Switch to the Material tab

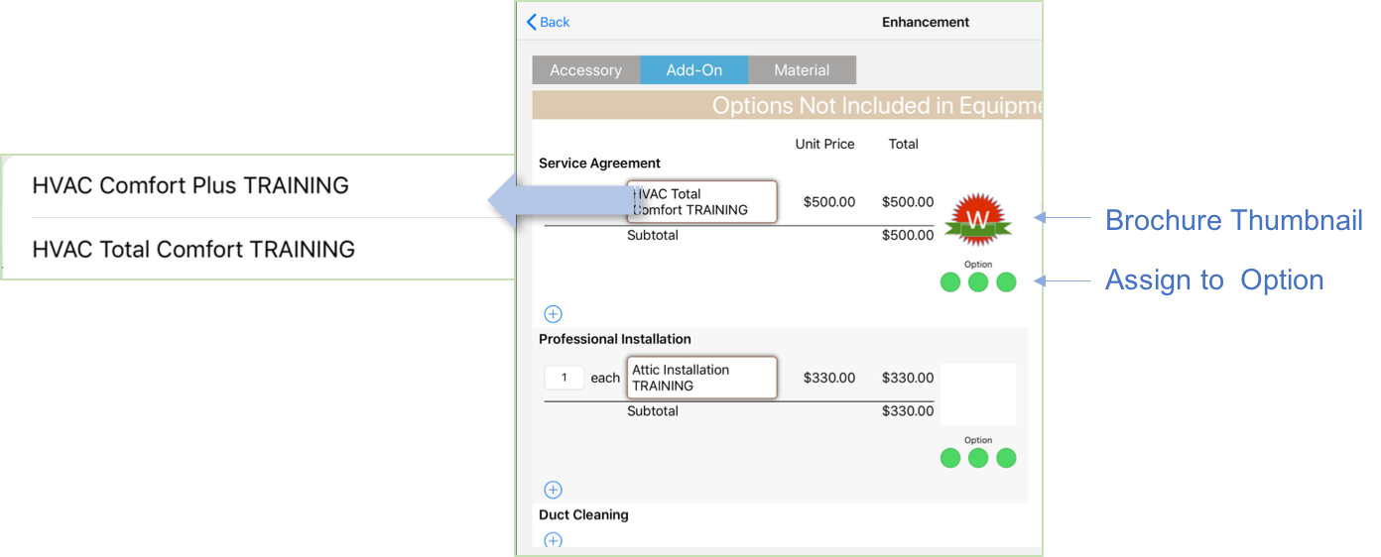(x=802, y=70)
